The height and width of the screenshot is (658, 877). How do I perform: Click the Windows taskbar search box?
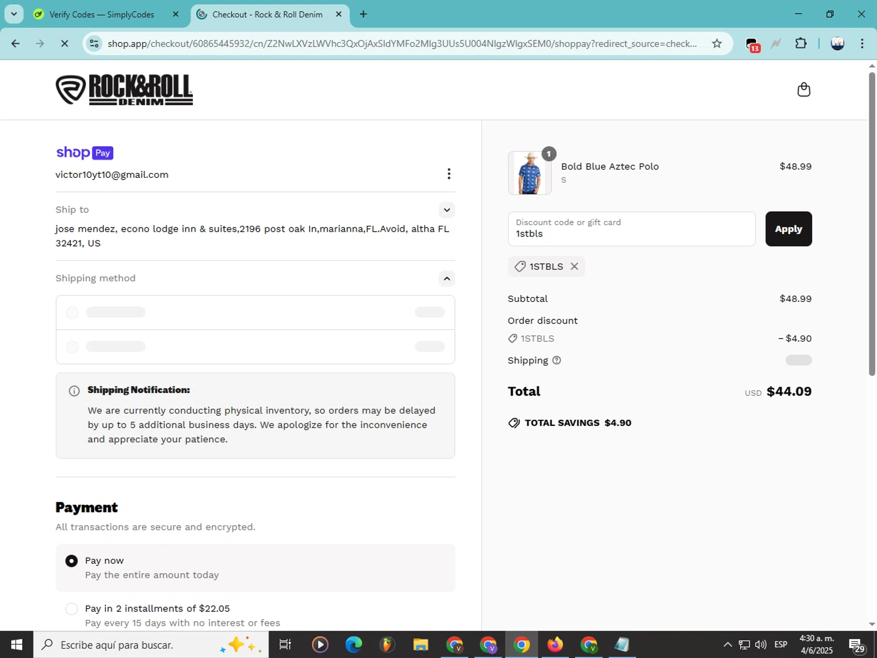click(151, 645)
